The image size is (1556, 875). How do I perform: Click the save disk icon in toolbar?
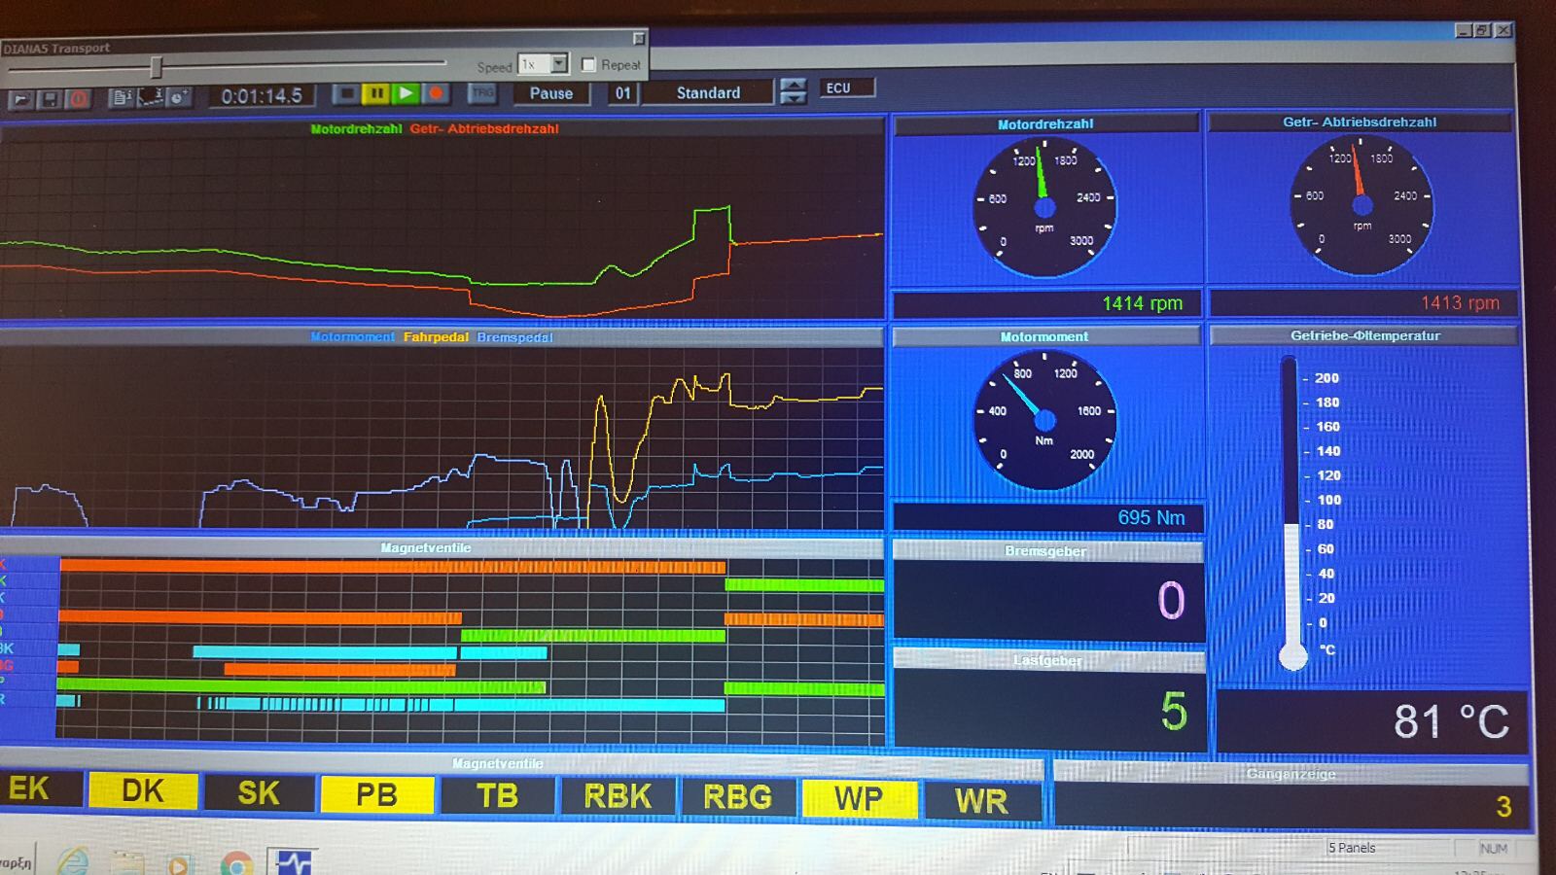pyautogui.click(x=51, y=98)
